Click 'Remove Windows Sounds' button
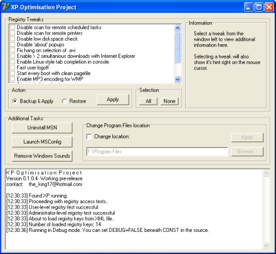The height and width of the screenshot is (254, 276). point(42,156)
